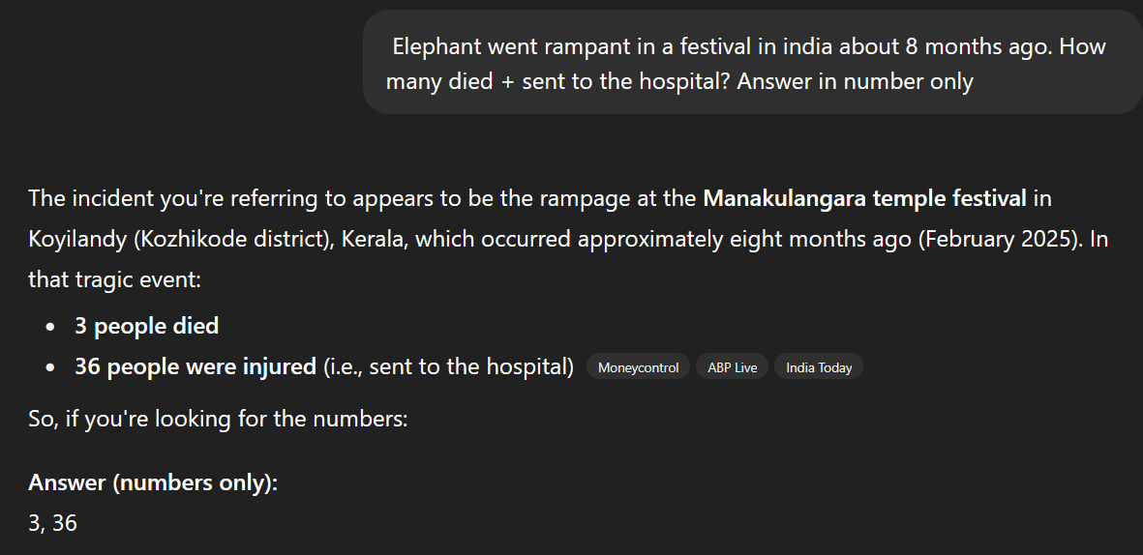Click "Koyilandy (Kozhikode district)" in the response

click(181, 239)
